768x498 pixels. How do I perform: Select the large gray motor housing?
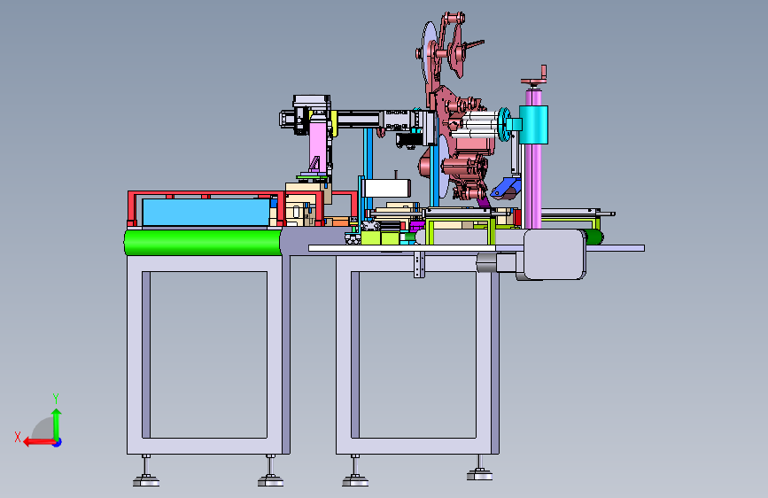click(555, 254)
